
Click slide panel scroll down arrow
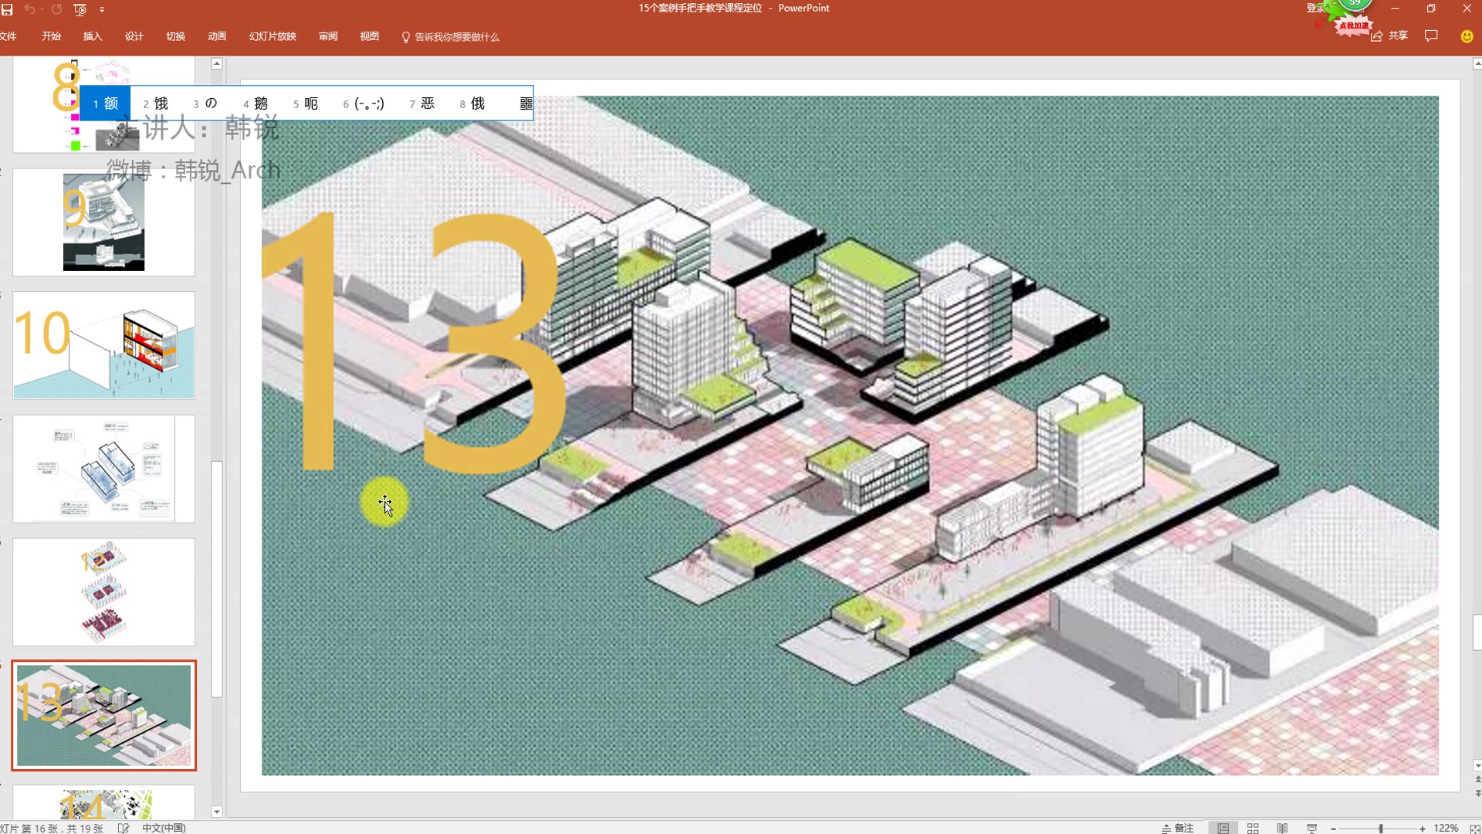point(217,812)
